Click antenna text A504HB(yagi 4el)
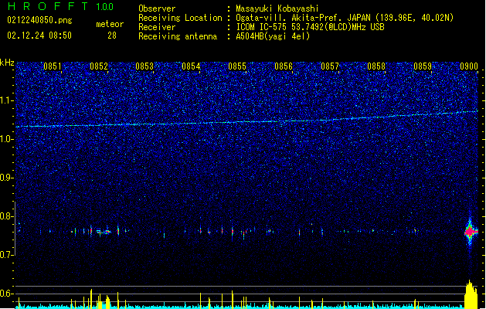The width and height of the screenshot is (486, 309). [x=273, y=36]
